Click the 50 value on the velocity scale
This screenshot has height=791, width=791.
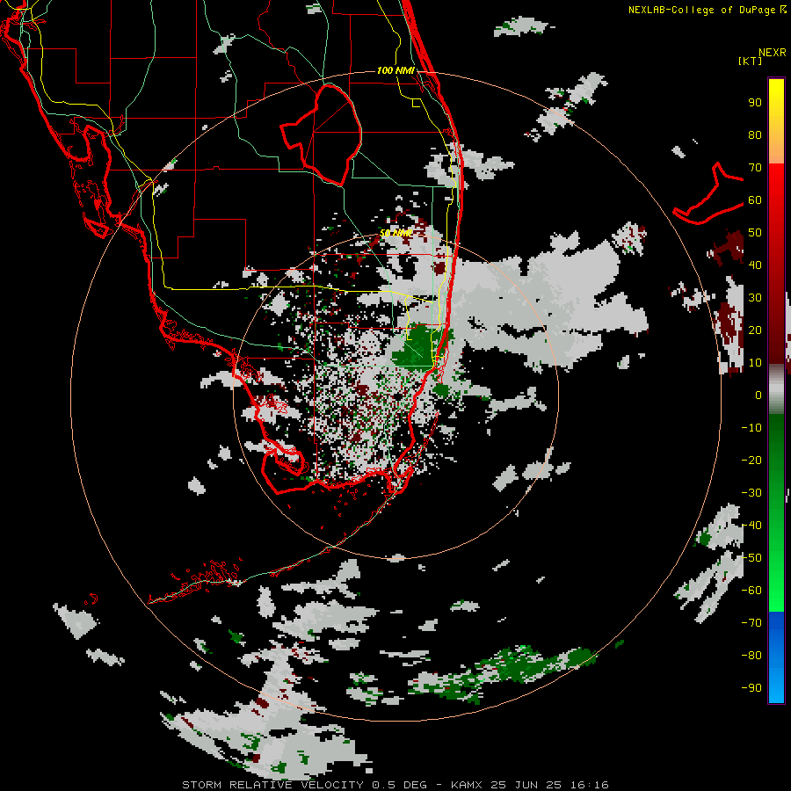tap(755, 233)
